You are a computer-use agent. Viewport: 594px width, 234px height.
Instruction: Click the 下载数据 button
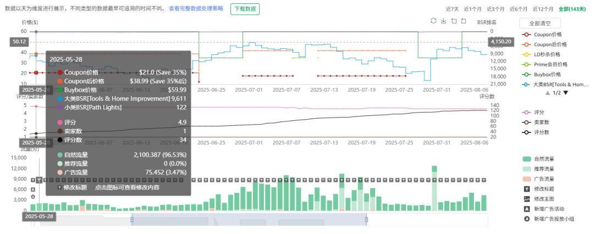click(x=245, y=9)
